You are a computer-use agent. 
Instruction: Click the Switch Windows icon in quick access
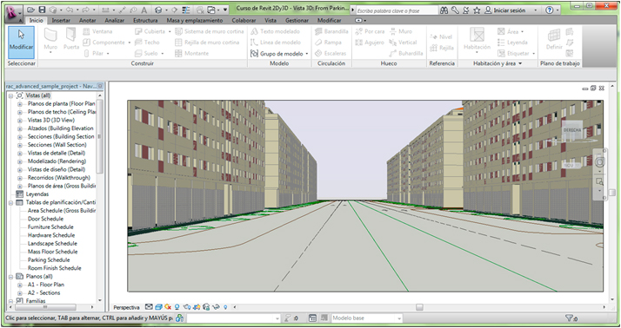pyautogui.click(x=211, y=10)
